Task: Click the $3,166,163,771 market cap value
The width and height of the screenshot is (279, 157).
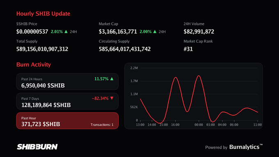Action: click(118, 32)
